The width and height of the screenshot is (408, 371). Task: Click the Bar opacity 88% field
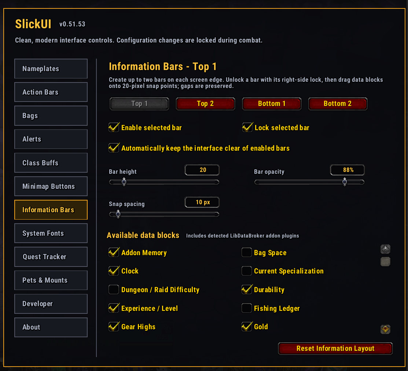[348, 170]
